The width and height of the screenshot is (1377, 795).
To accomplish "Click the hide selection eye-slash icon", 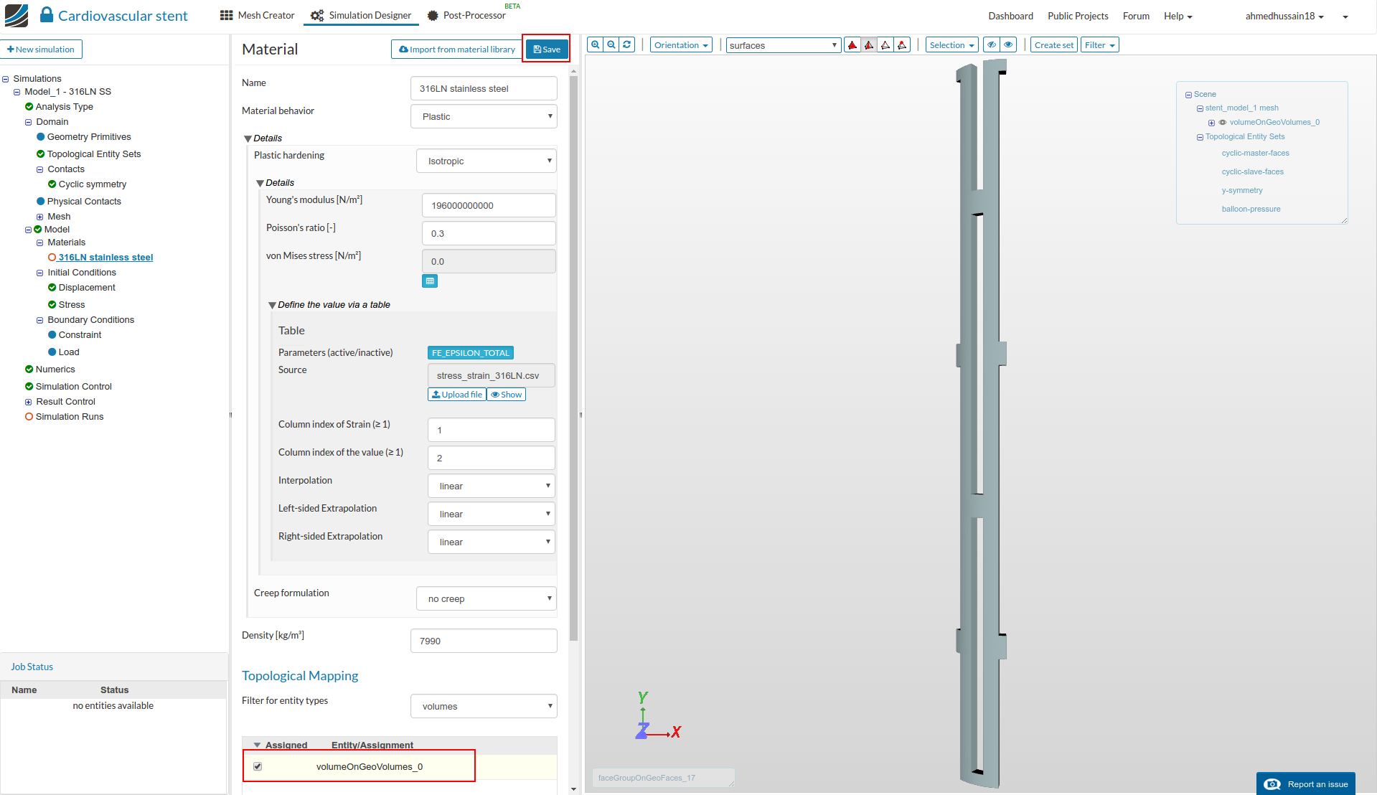I will coord(992,45).
